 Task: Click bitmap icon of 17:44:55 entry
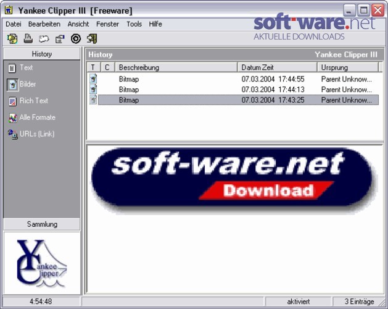coord(93,79)
